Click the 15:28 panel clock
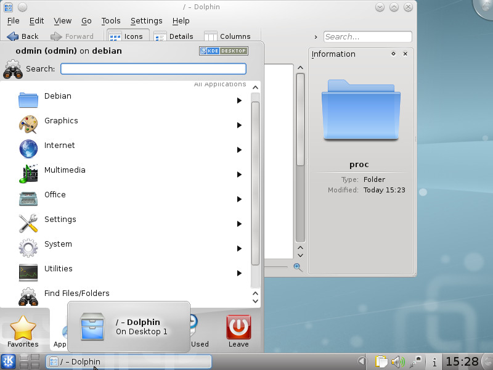The width and height of the screenshot is (493, 370). click(462, 361)
